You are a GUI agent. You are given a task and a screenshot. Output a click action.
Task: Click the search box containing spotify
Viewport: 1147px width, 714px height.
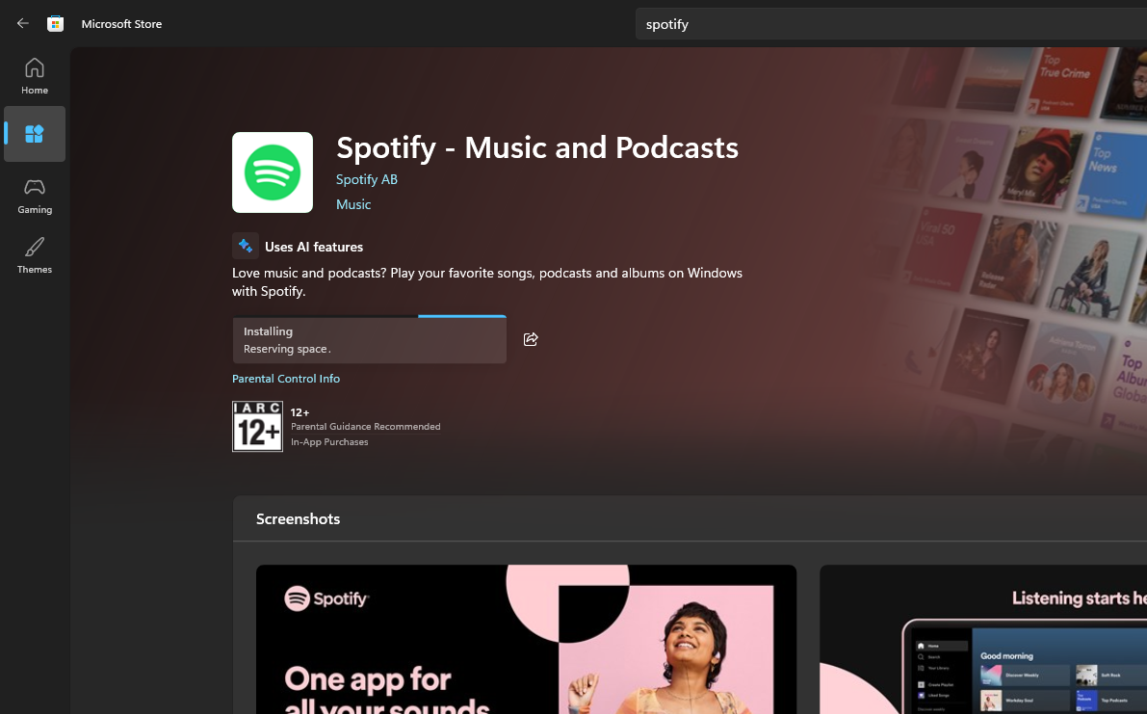tap(891, 24)
